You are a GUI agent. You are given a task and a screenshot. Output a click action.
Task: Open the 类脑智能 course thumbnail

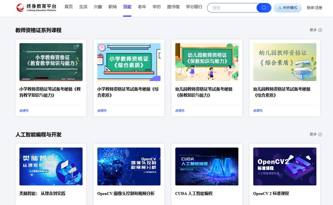51,167
